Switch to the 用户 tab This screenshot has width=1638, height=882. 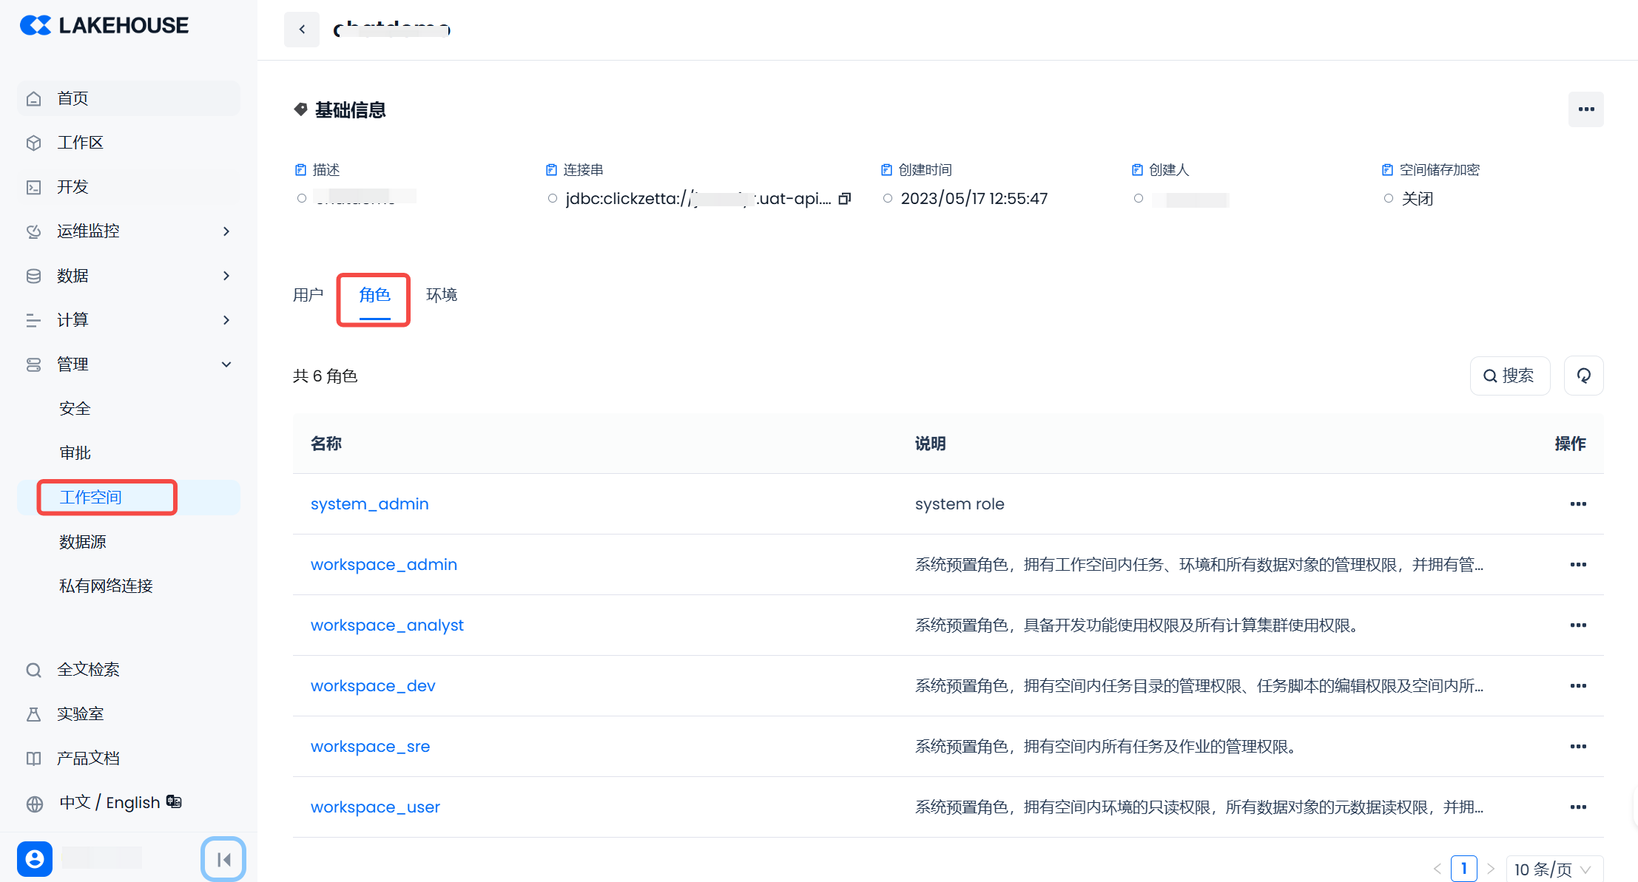pyautogui.click(x=308, y=295)
